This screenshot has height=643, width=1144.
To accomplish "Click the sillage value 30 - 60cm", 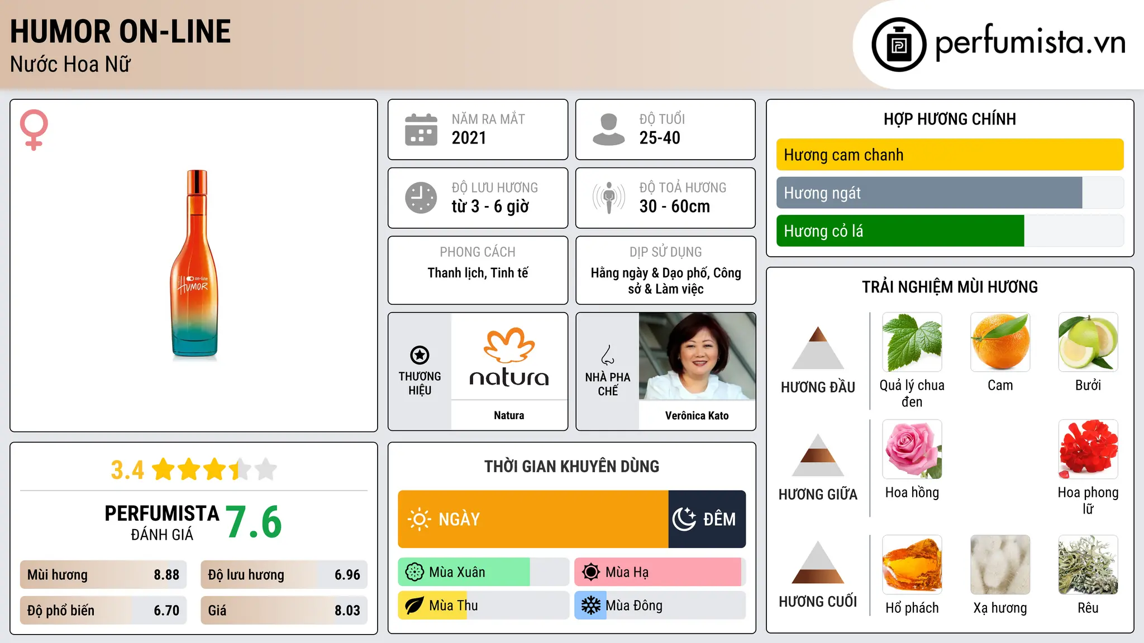I will [675, 207].
